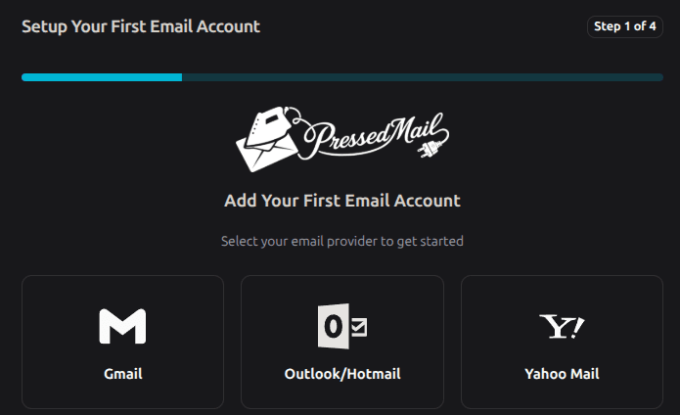Click the Outlook envelope logo icon
The image size is (680, 415).
pos(342,327)
